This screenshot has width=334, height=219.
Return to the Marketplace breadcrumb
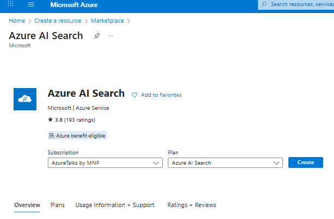click(107, 21)
